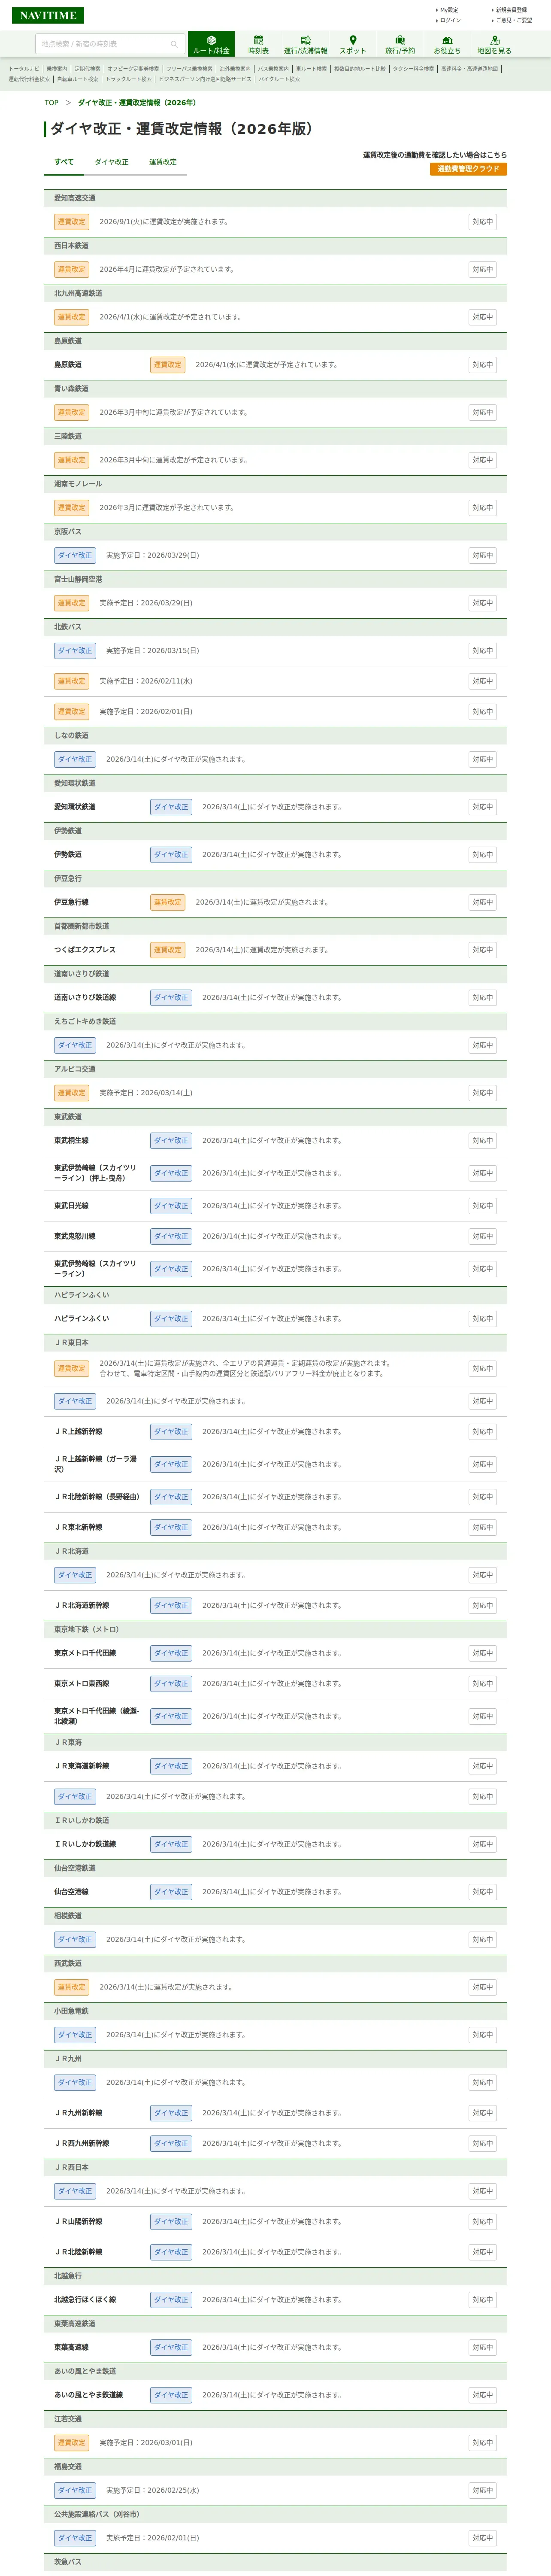Open the 定期代検索 sub-menu link
The image size is (551, 2576).
(87, 69)
